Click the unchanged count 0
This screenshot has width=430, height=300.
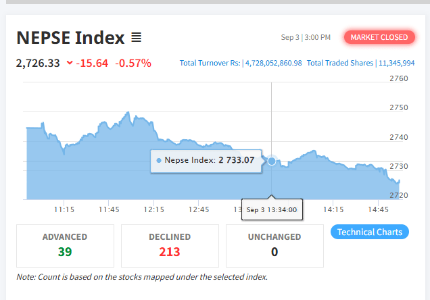tap(274, 252)
